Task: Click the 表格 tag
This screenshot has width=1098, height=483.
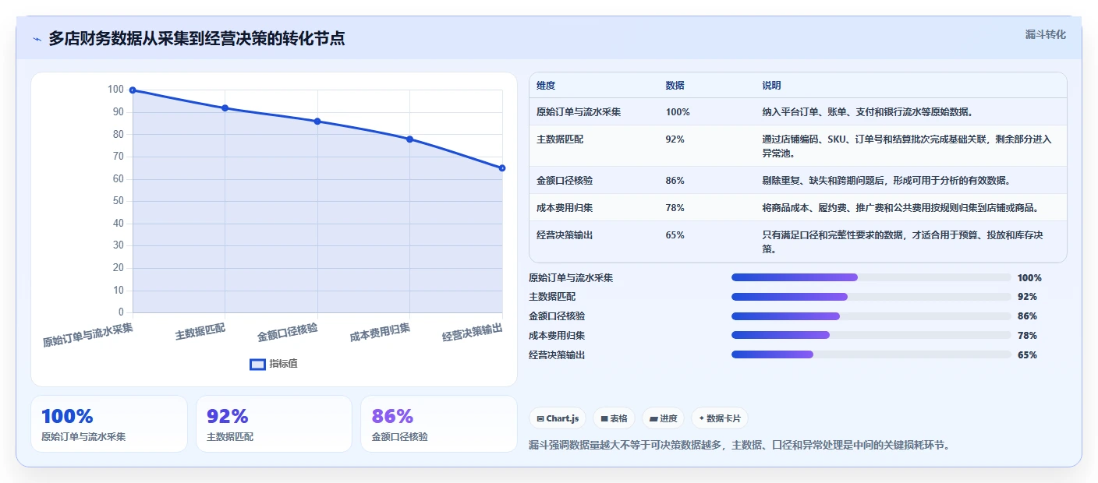Action: coord(614,418)
